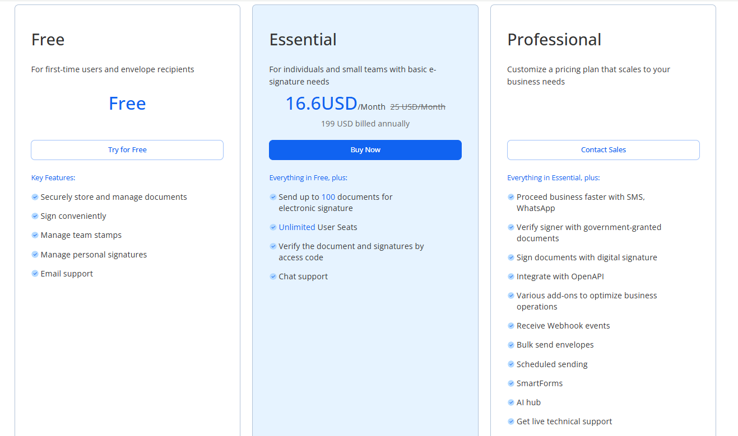This screenshot has height=436, width=738.
Task: Click checkmark icon next to AI hub
Action: [511, 402]
